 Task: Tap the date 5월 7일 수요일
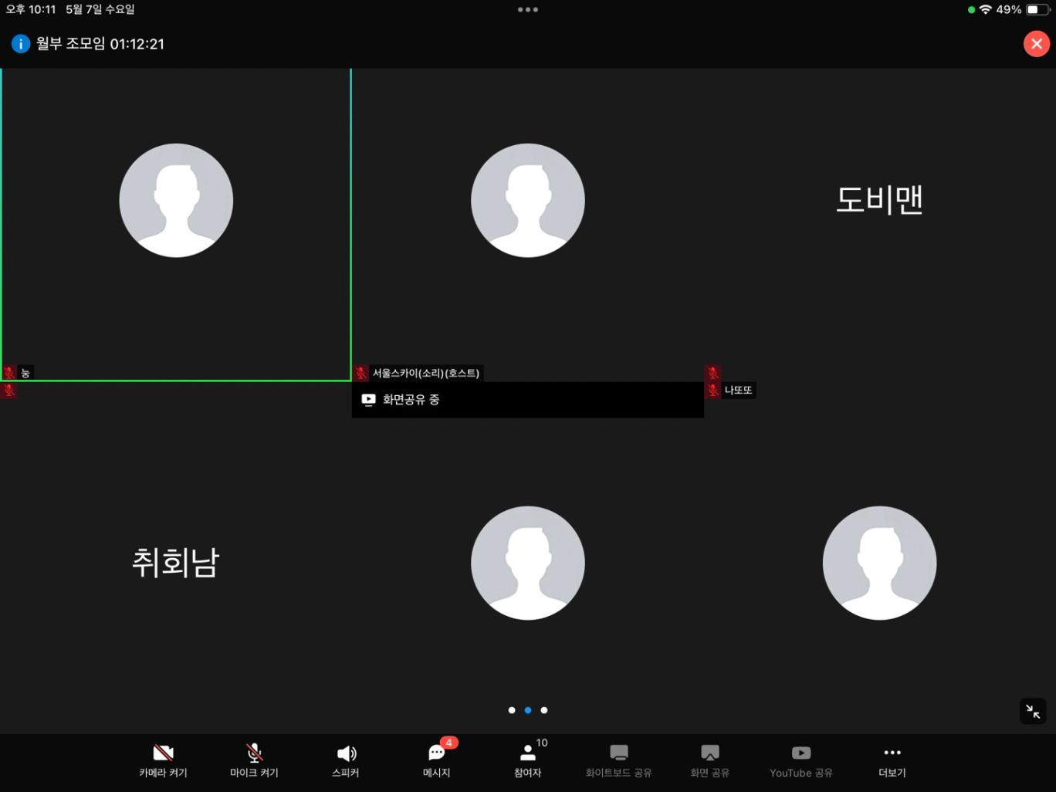[100, 9]
